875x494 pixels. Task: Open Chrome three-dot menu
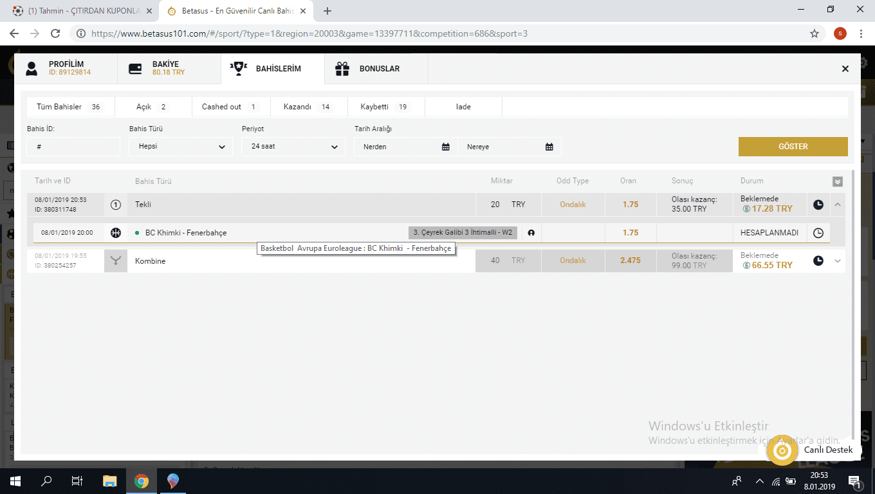[x=861, y=33]
